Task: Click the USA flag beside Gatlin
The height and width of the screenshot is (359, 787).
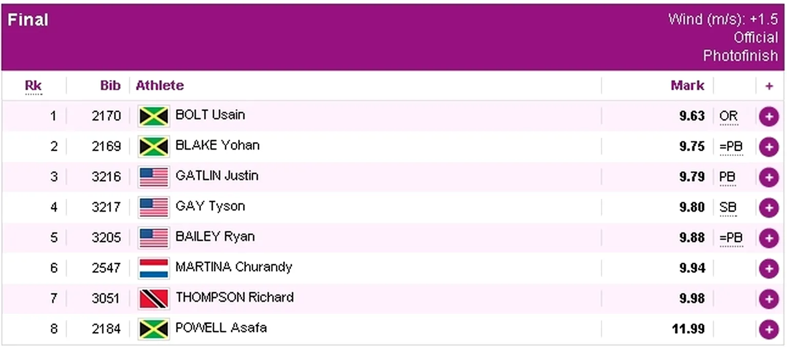Action: tap(154, 177)
